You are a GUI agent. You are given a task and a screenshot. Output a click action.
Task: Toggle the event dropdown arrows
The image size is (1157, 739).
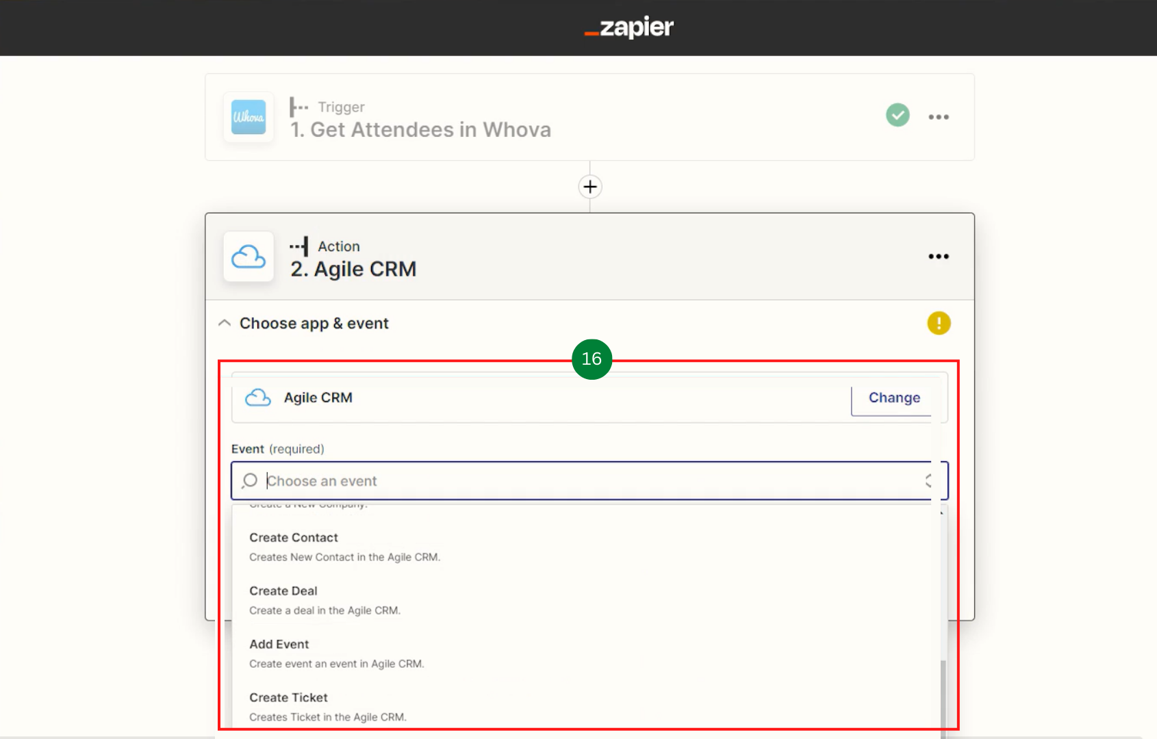point(929,481)
